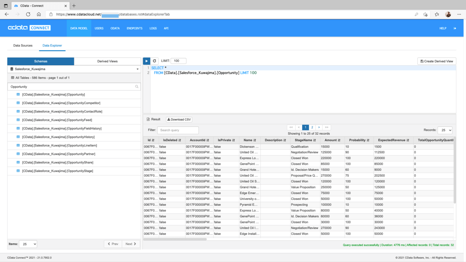
Task: Click the refresh query icon
Action: [x=155, y=61]
